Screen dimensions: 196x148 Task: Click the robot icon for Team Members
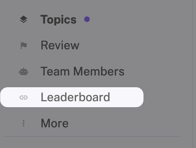[x=24, y=71]
